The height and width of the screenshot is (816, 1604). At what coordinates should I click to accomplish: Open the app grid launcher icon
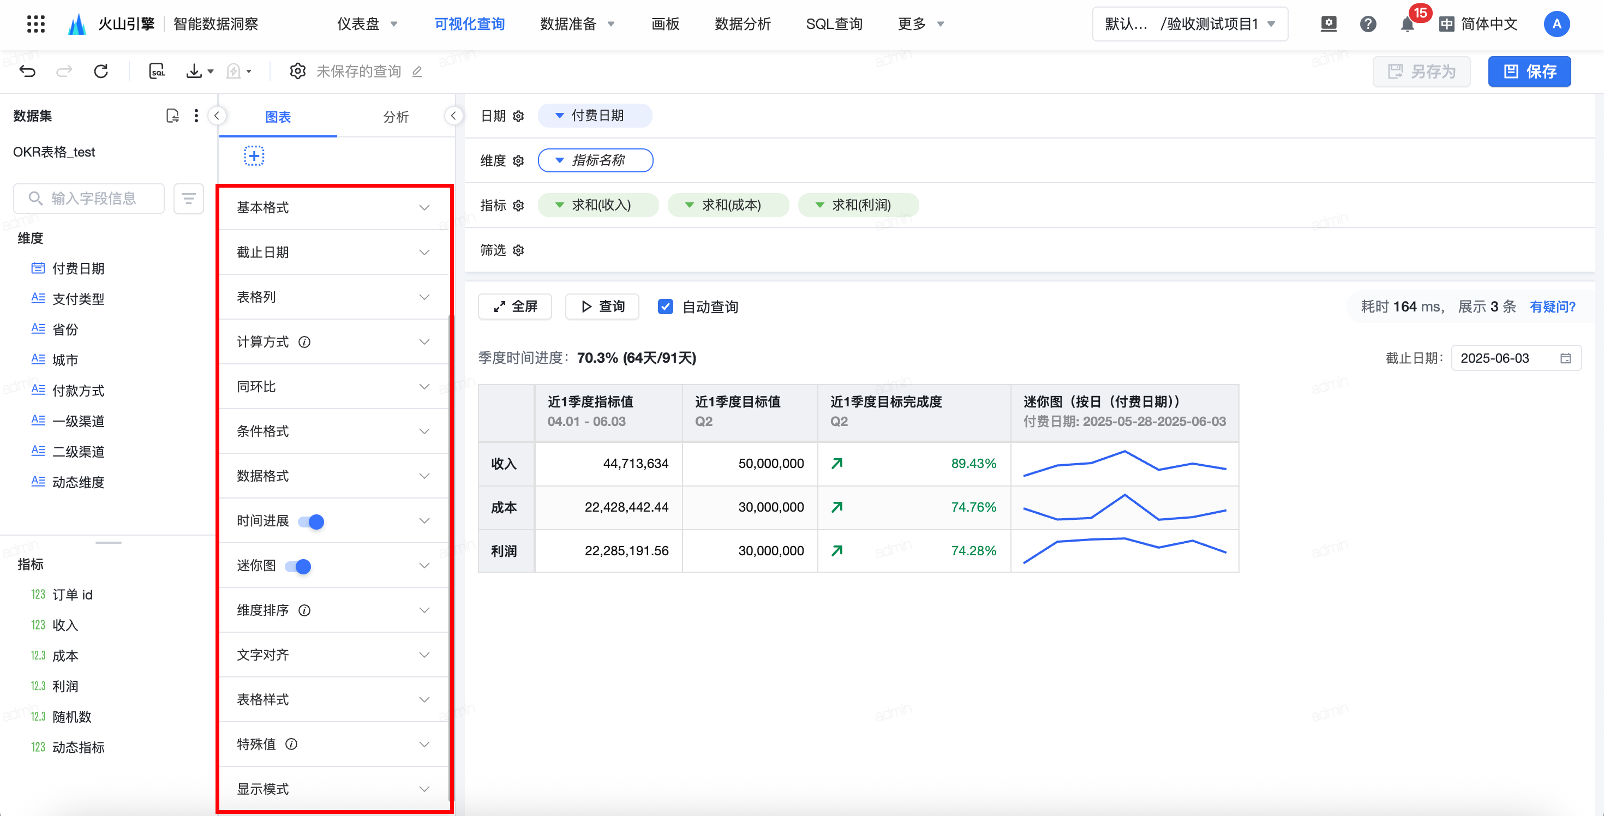(x=36, y=23)
